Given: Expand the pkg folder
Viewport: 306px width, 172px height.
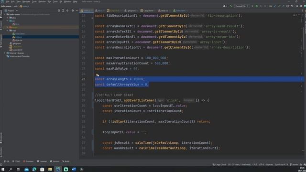Looking at the screenshot, I should (8, 18).
